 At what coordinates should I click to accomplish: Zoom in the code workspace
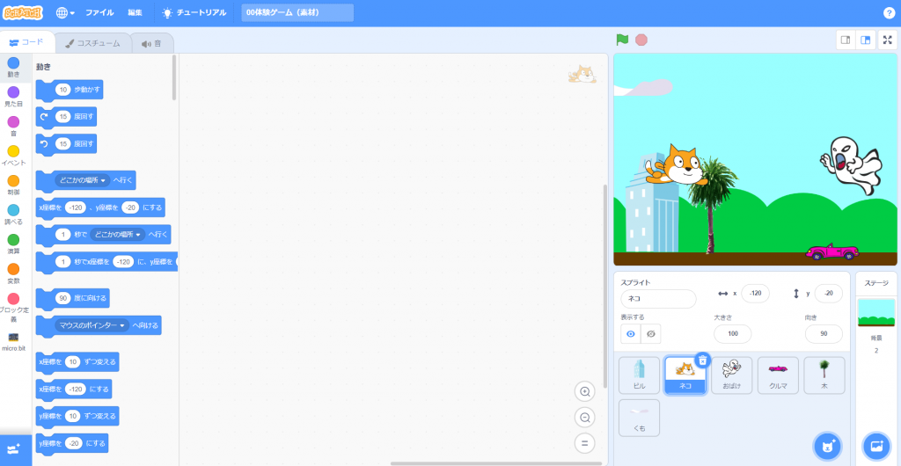point(585,392)
